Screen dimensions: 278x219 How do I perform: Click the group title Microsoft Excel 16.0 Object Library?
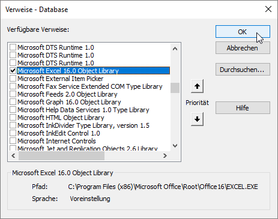point(62,173)
